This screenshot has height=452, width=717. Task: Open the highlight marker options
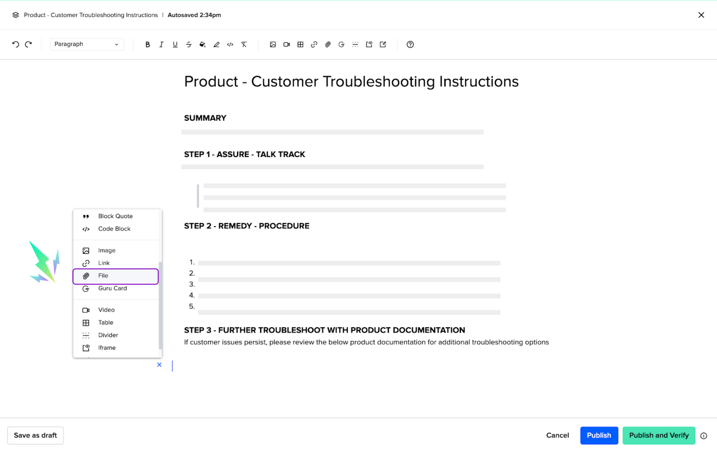216,44
